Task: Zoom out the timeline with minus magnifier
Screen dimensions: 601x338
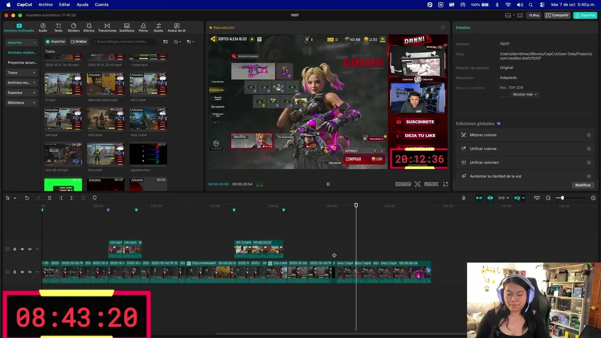Action: [548, 198]
